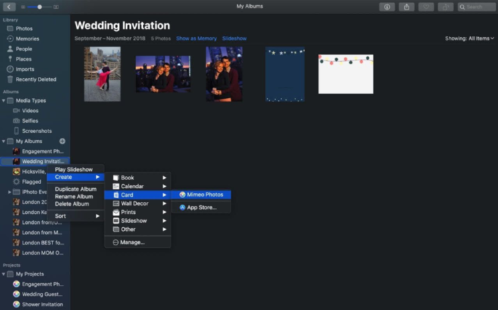This screenshot has width=498, height=310.
Task: Click the Favorite heart icon
Action: tap(426, 7)
